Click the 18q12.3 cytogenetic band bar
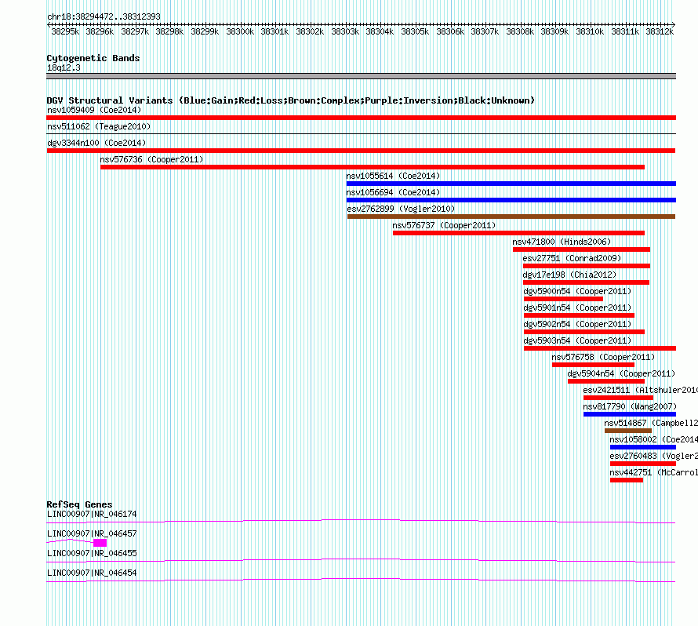 [x=361, y=76]
